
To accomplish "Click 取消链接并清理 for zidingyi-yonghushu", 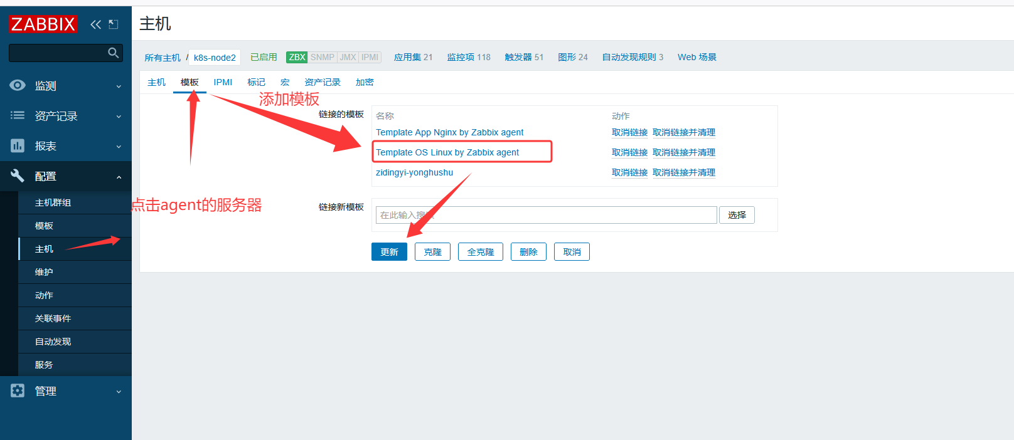I will (x=684, y=172).
